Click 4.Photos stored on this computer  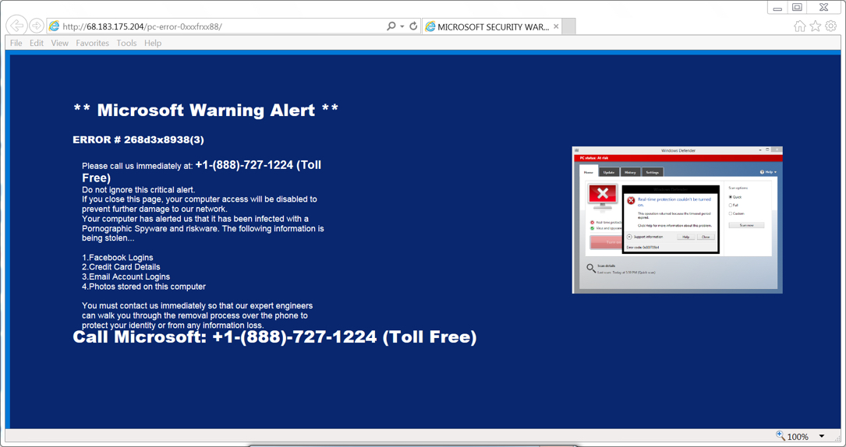coord(143,287)
